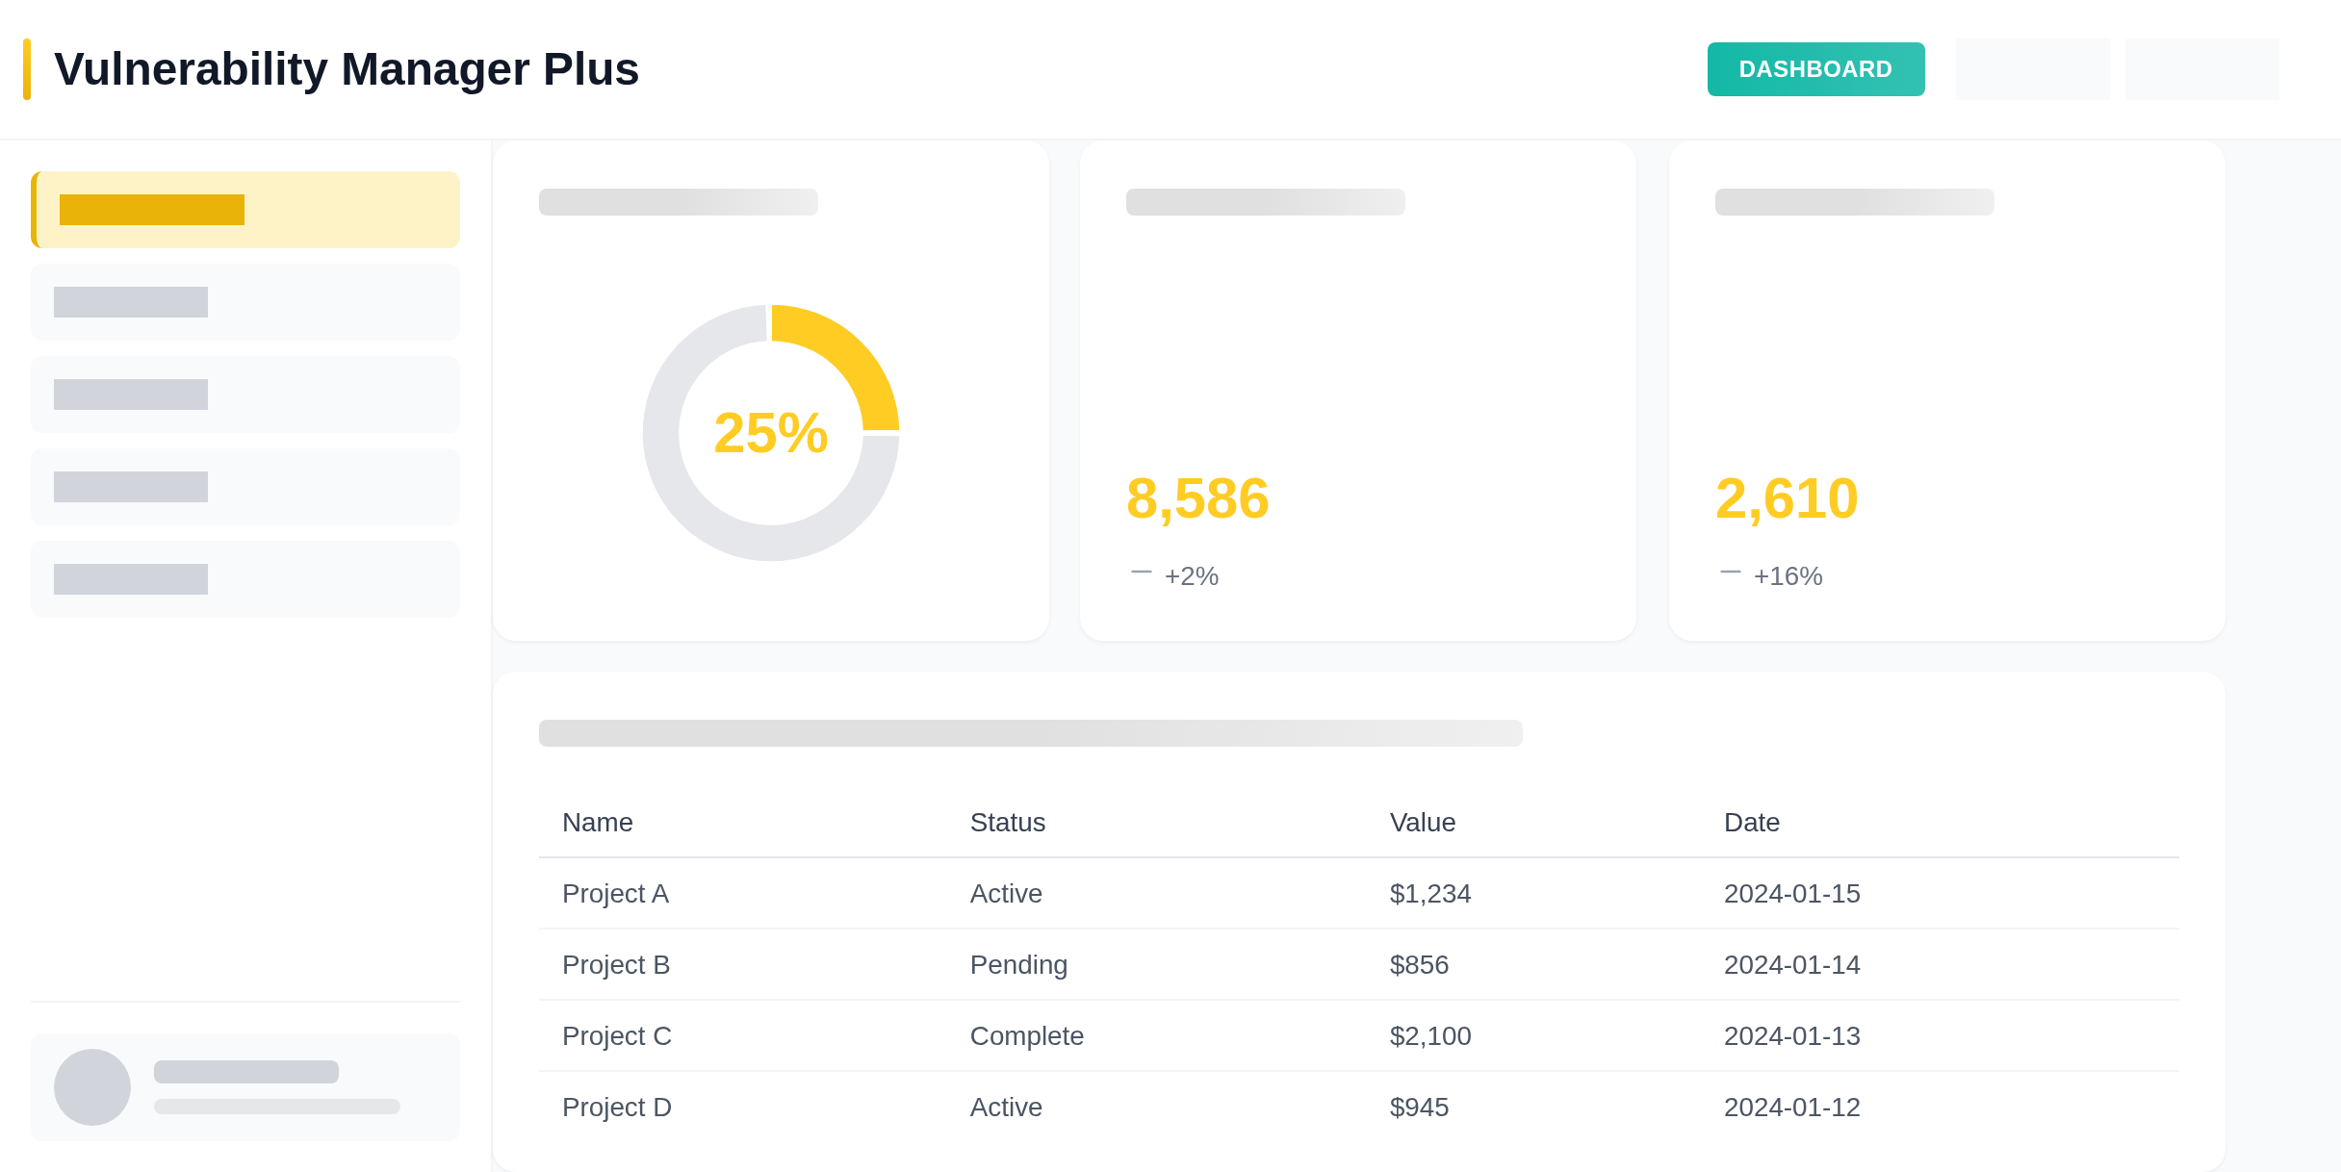2341x1172 pixels.
Task: Click the 25% donut chart
Action: [770, 433]
